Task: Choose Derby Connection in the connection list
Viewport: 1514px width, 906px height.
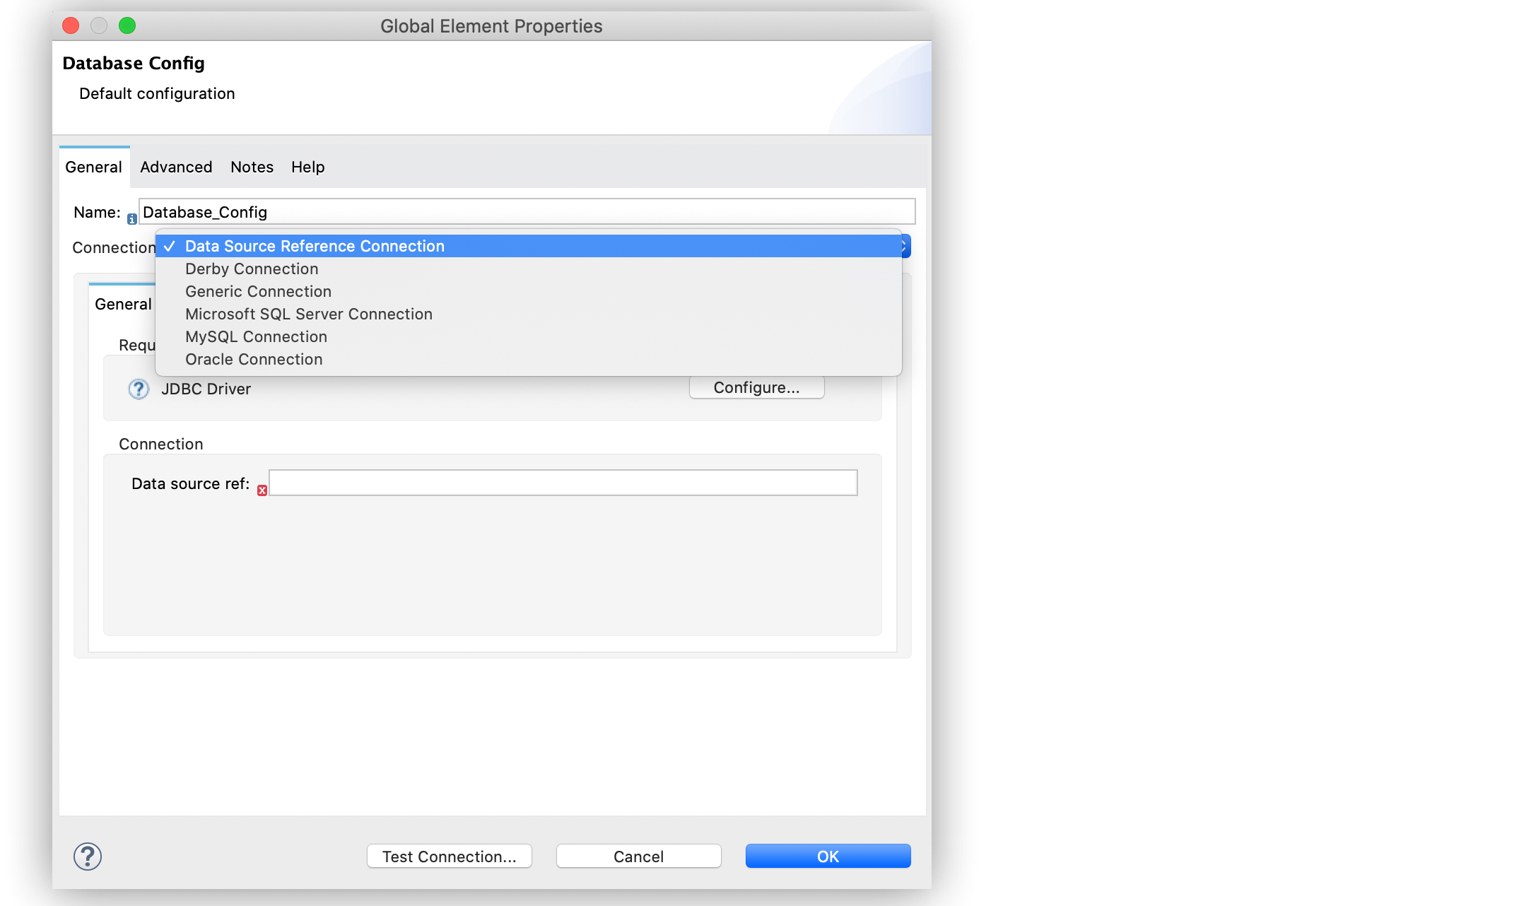Action: [251, 269]
